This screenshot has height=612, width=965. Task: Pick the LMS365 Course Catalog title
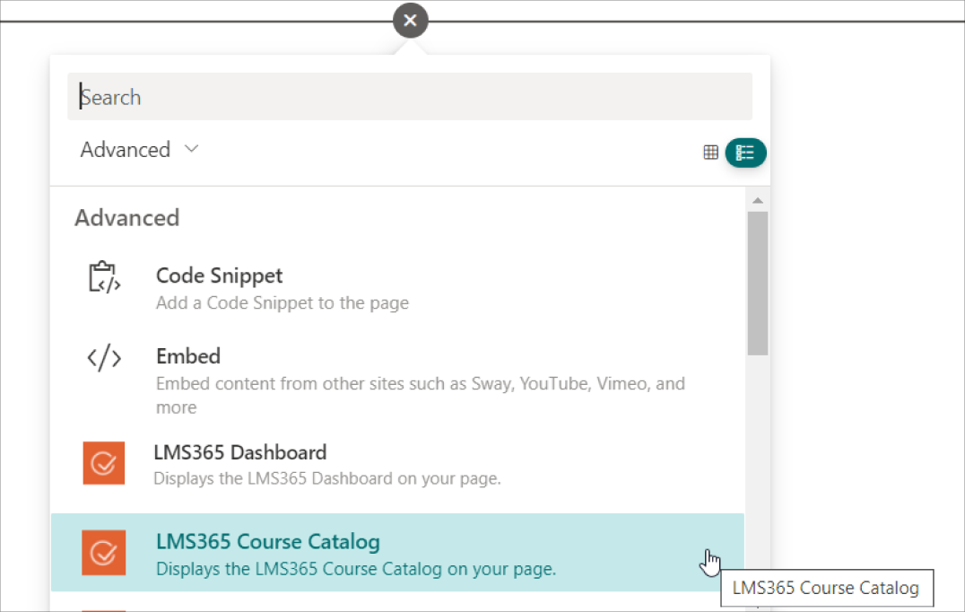(267, 542)
